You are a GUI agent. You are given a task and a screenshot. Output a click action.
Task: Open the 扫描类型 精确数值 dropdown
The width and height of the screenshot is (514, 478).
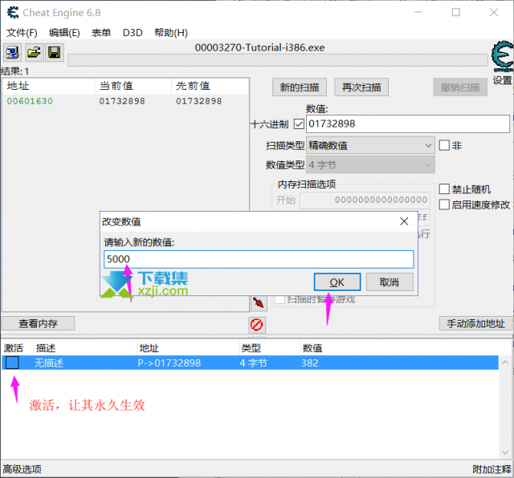tap(370, 145)
